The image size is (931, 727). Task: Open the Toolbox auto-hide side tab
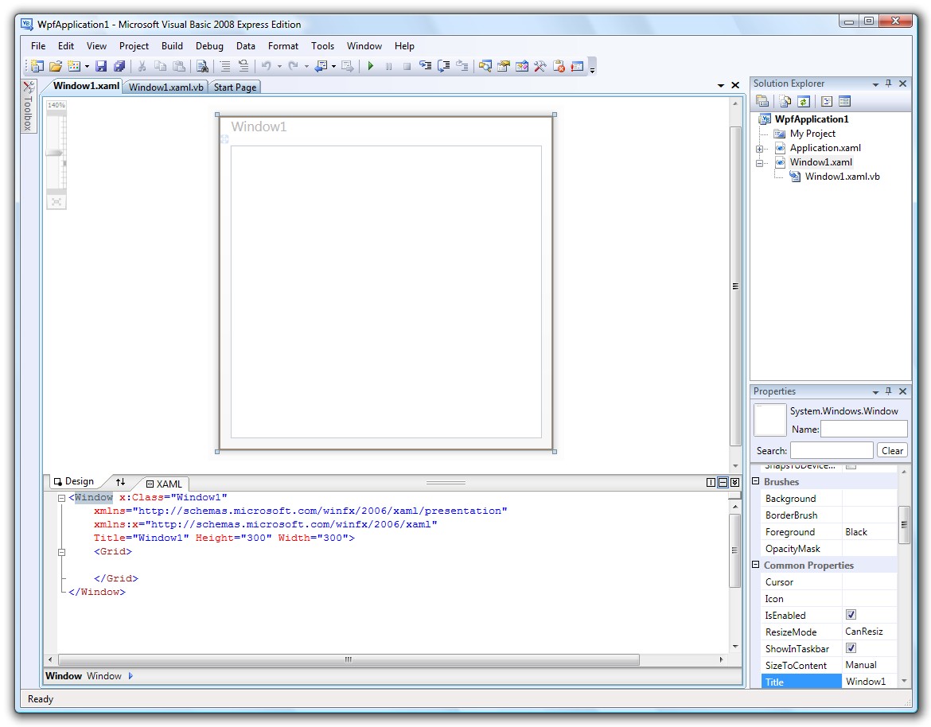tap(28, 107)
